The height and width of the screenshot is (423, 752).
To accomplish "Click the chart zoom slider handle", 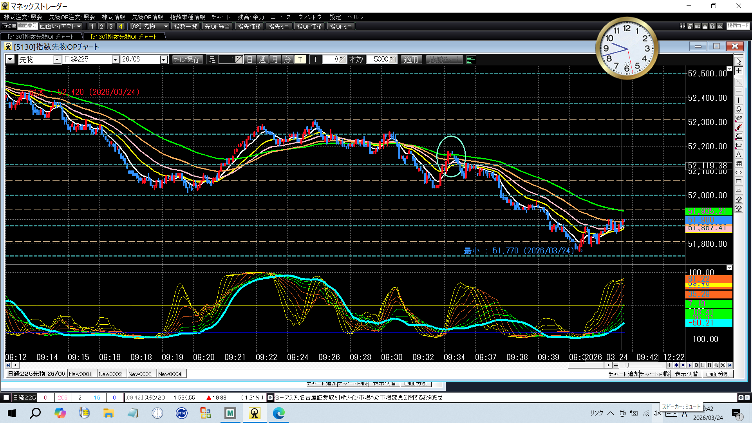I will pyautogui.click(x=627, y=365).
